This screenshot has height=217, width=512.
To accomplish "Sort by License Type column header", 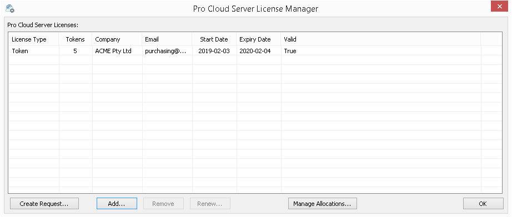I will coord(34,39).
